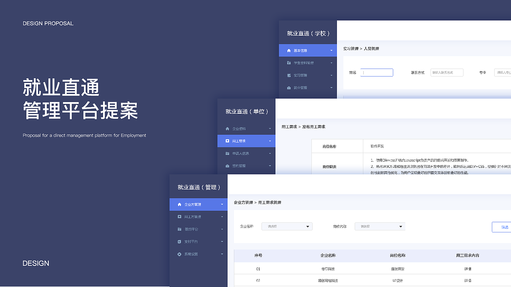Viewport: 511px width, 287px height.
Task: Select 申请人信息 menu label
Action: [x=241, y=153]
